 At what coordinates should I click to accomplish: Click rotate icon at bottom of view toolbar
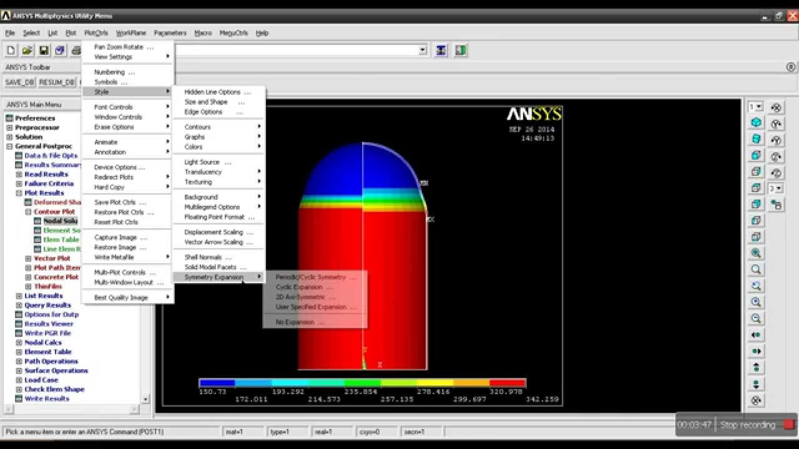point(757,400)
